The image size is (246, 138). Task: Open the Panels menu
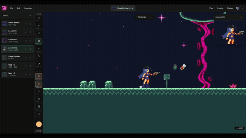pyautogui.click(x=220, y=8)
